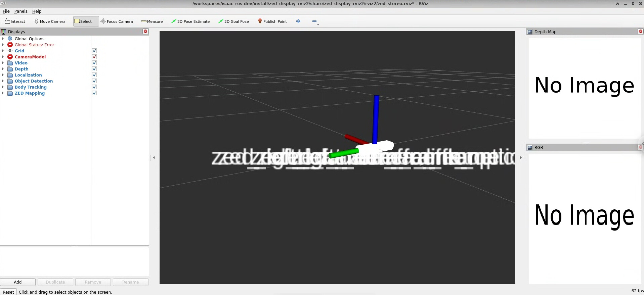
Task: Disable the CameraModel display checkbox
Action: (94, 57)
